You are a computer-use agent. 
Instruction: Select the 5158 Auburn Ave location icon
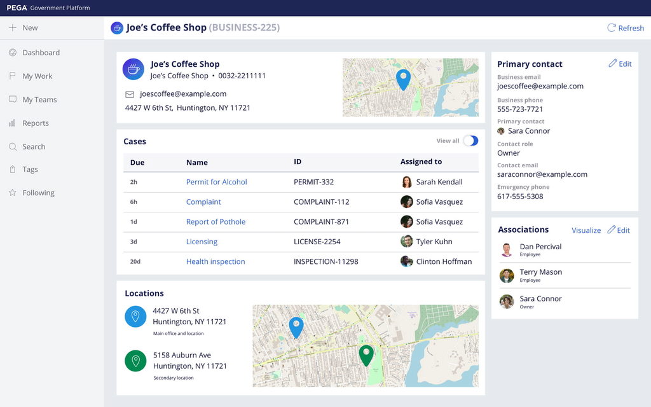[135, 361]
